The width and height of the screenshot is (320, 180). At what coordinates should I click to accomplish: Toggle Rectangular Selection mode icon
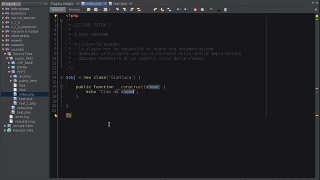(x=146, y=9)
